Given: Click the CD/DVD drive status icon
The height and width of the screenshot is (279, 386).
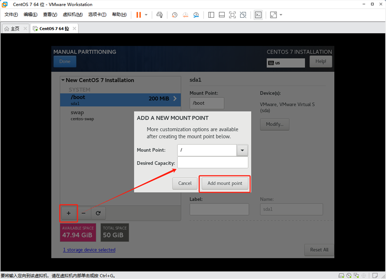Looking at the screenshot, I should coord(349,276).
